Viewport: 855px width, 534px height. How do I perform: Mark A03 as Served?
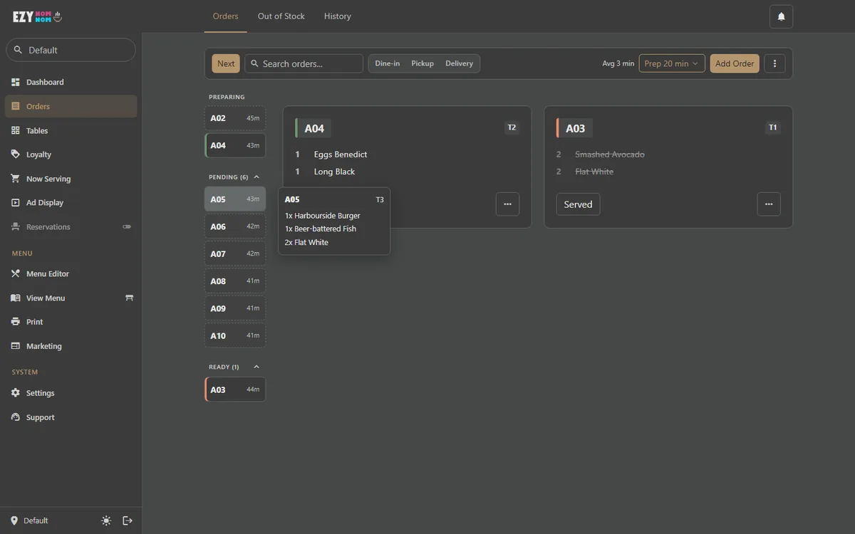578,204
